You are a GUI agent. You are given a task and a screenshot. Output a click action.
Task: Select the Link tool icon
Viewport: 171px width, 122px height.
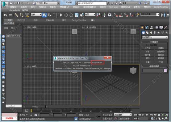[x=16, y=15]
